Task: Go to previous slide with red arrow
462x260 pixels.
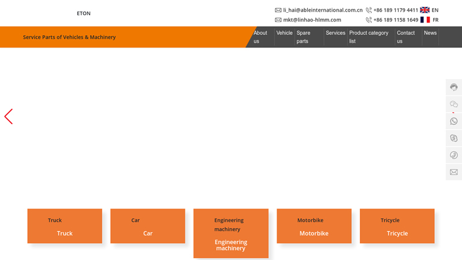Action: click(9, 117)
